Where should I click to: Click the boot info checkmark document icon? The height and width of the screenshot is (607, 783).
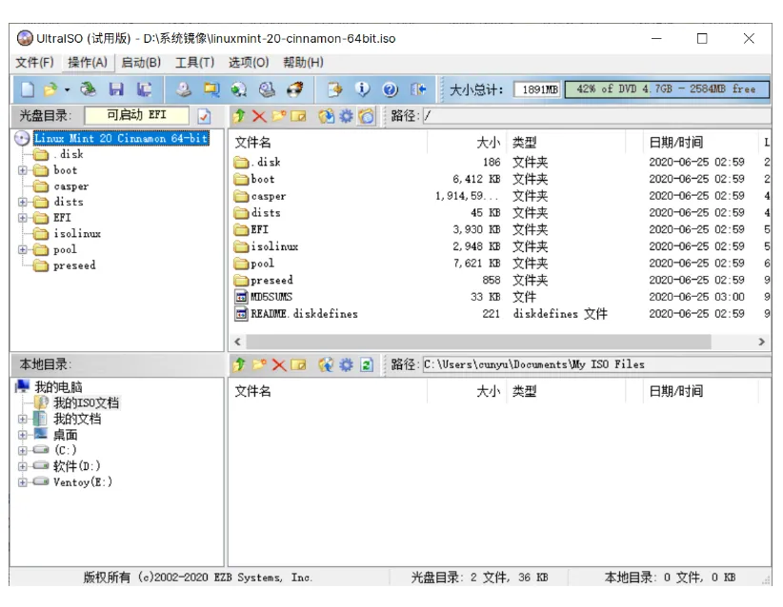point(204,116)
